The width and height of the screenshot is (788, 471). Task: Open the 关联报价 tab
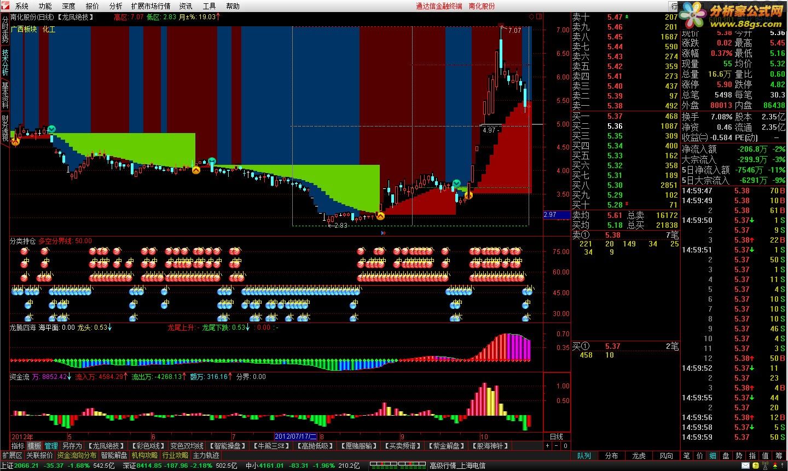tap(39, 456)
